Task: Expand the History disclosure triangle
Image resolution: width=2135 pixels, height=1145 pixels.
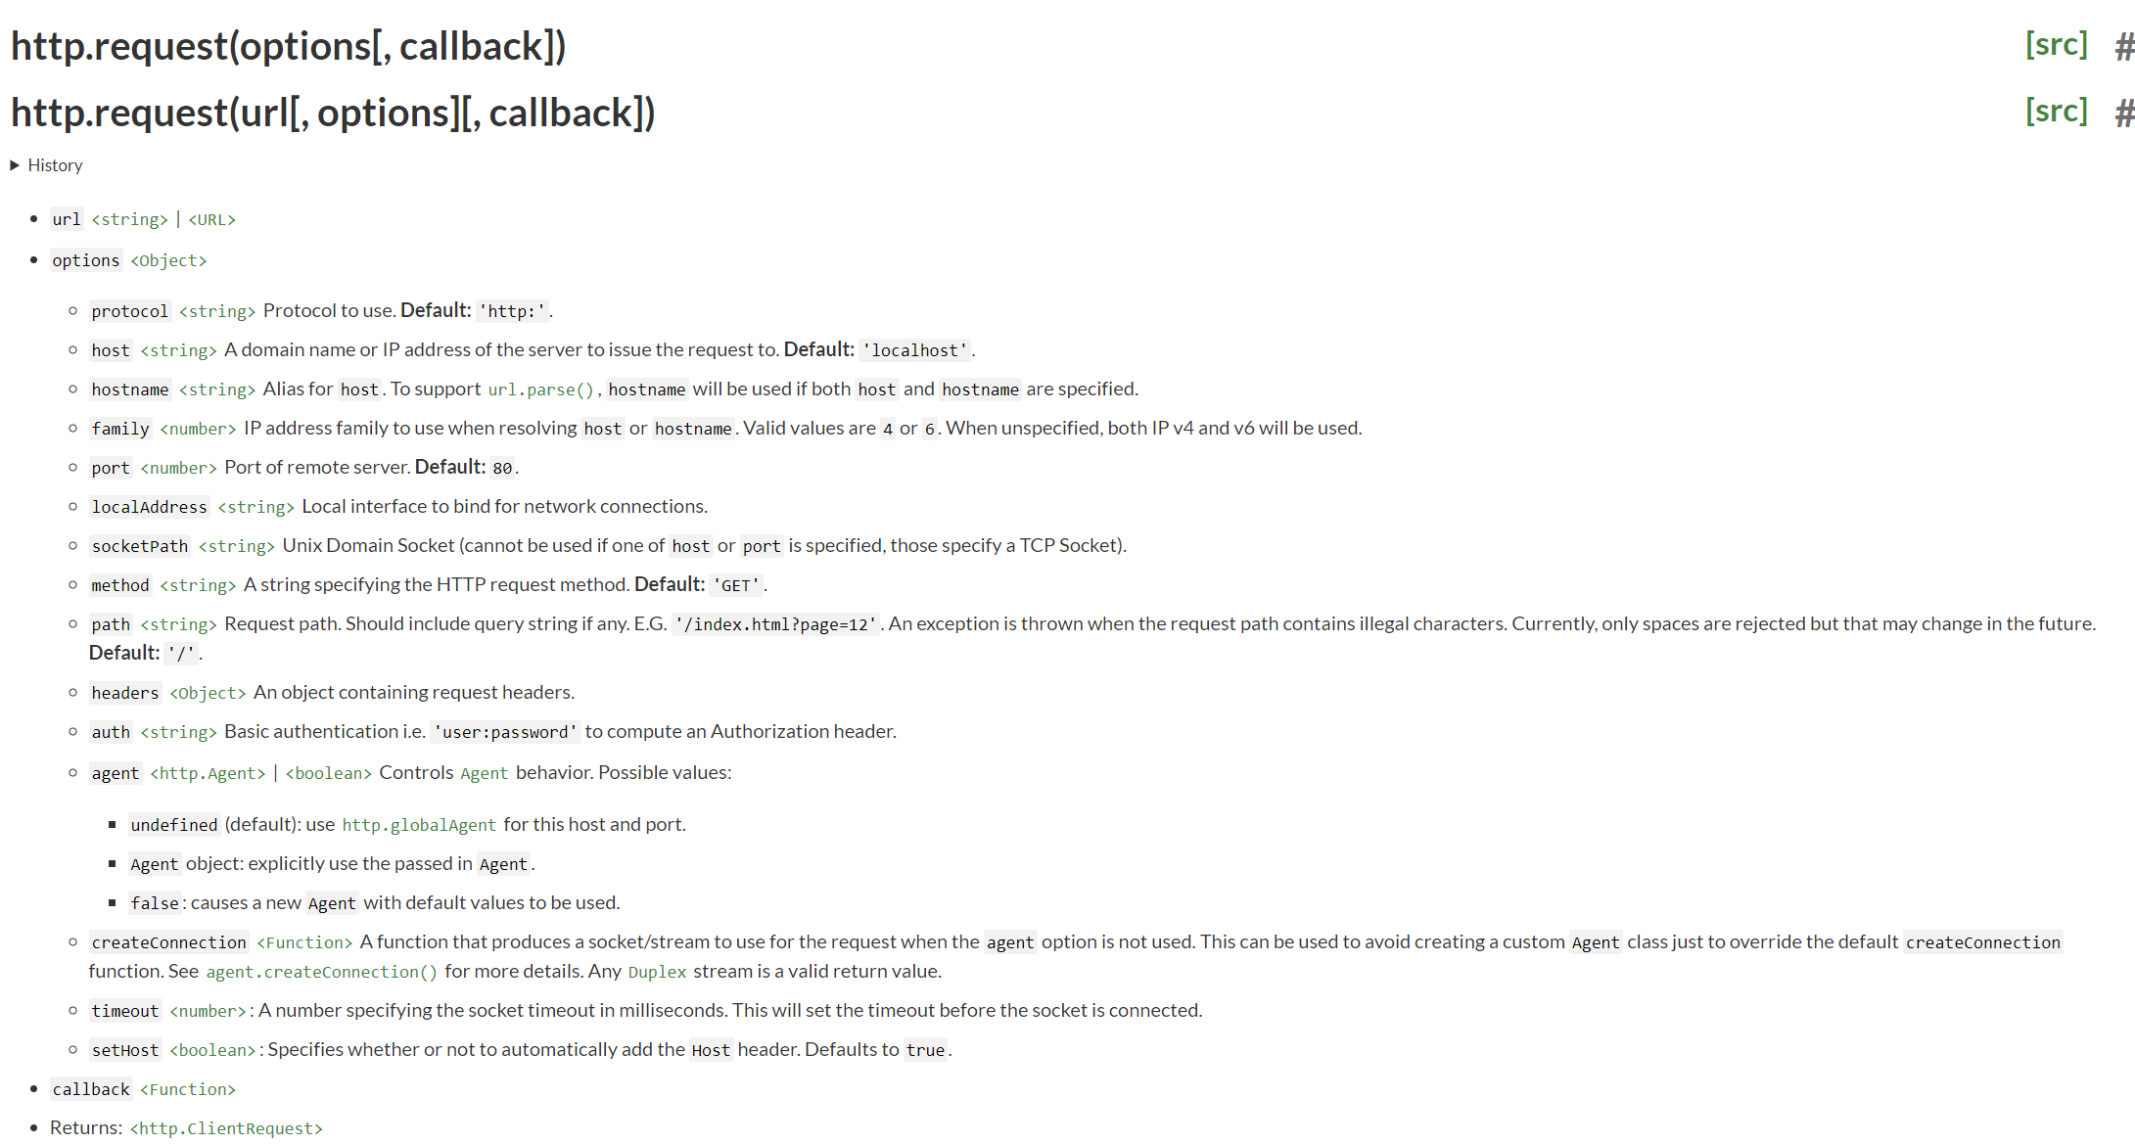Action: click(15, 165)
